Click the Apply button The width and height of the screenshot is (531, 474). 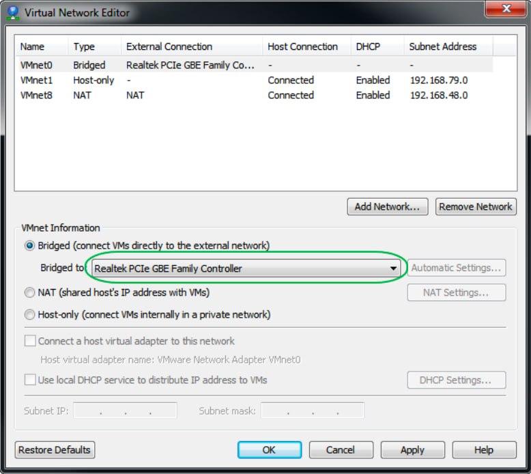pos(413,450)
